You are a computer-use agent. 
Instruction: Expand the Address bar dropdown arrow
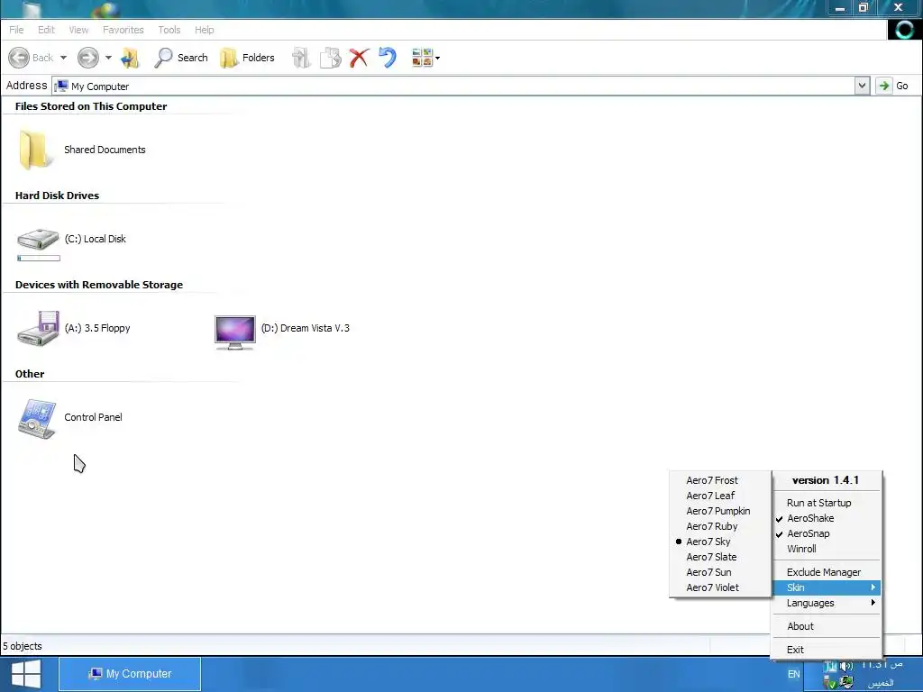[862, 86]
